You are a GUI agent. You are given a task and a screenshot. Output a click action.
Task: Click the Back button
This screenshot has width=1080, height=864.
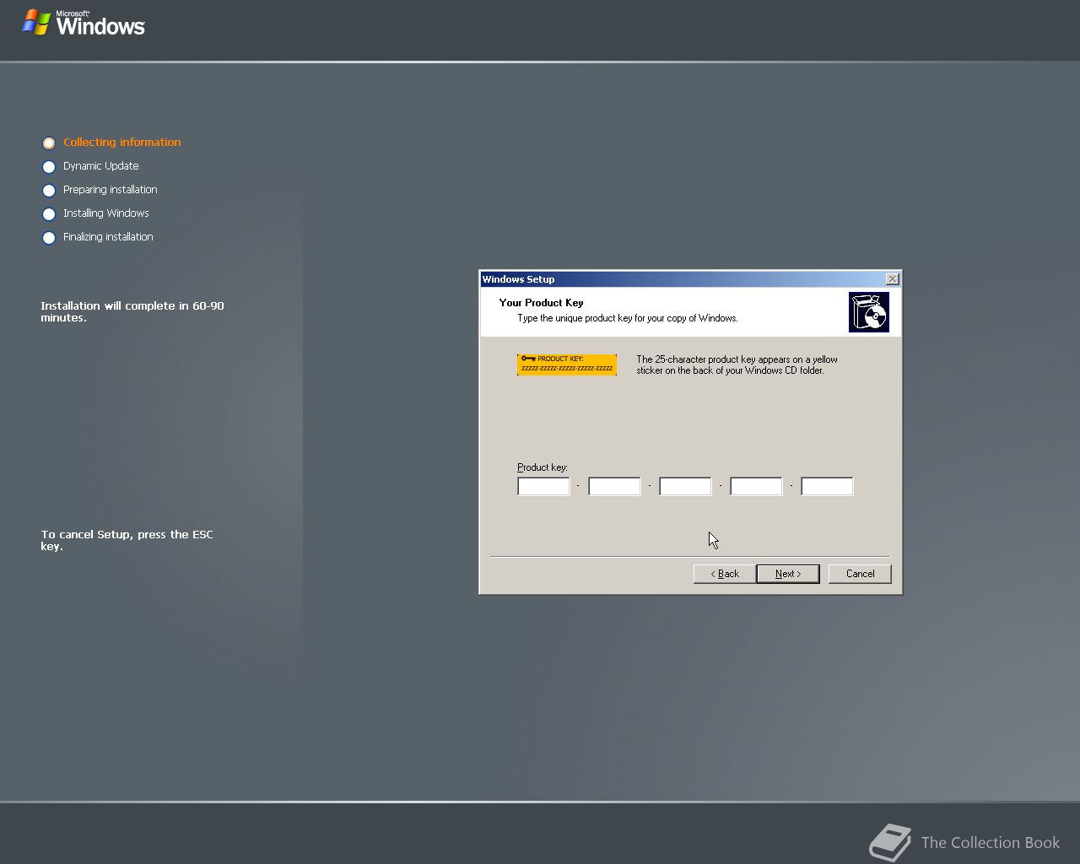coord(724,574)
